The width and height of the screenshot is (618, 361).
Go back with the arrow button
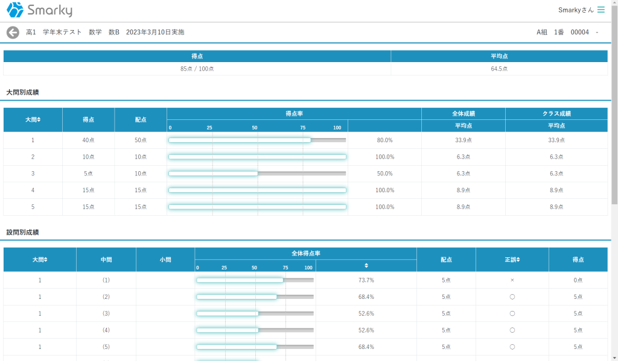[x=13, y=33]
